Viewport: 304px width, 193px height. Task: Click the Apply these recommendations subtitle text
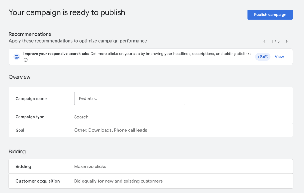[78, 41]
